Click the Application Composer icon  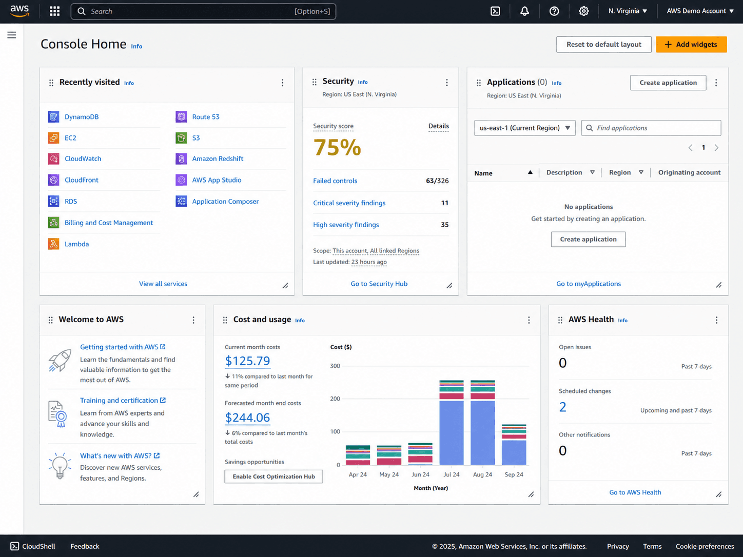tap(181, 202)
